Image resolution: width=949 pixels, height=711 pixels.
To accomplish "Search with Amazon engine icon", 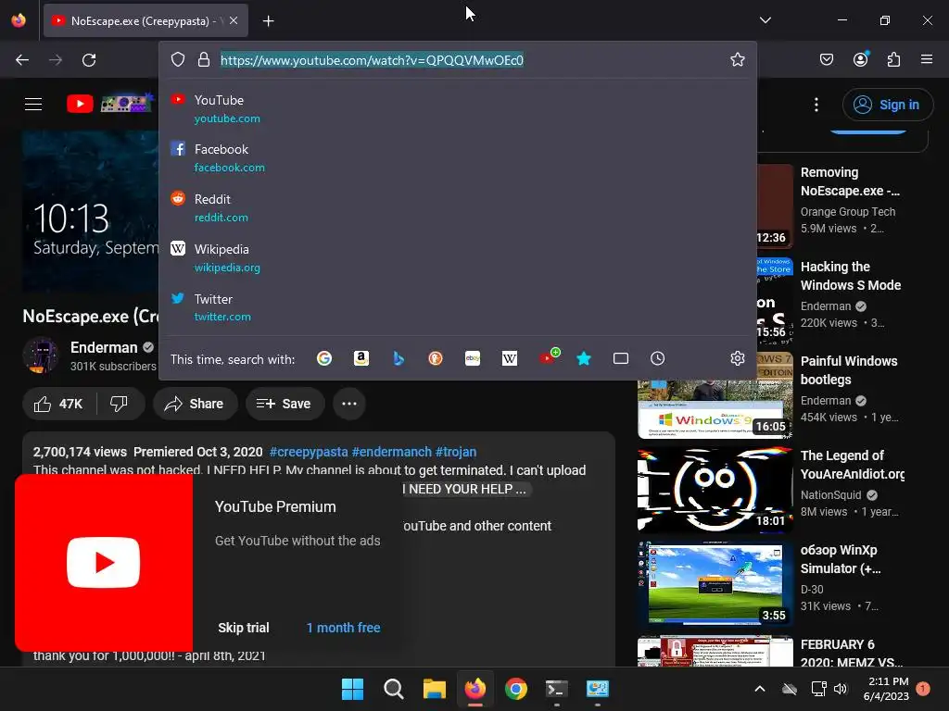I will point(361,358).
